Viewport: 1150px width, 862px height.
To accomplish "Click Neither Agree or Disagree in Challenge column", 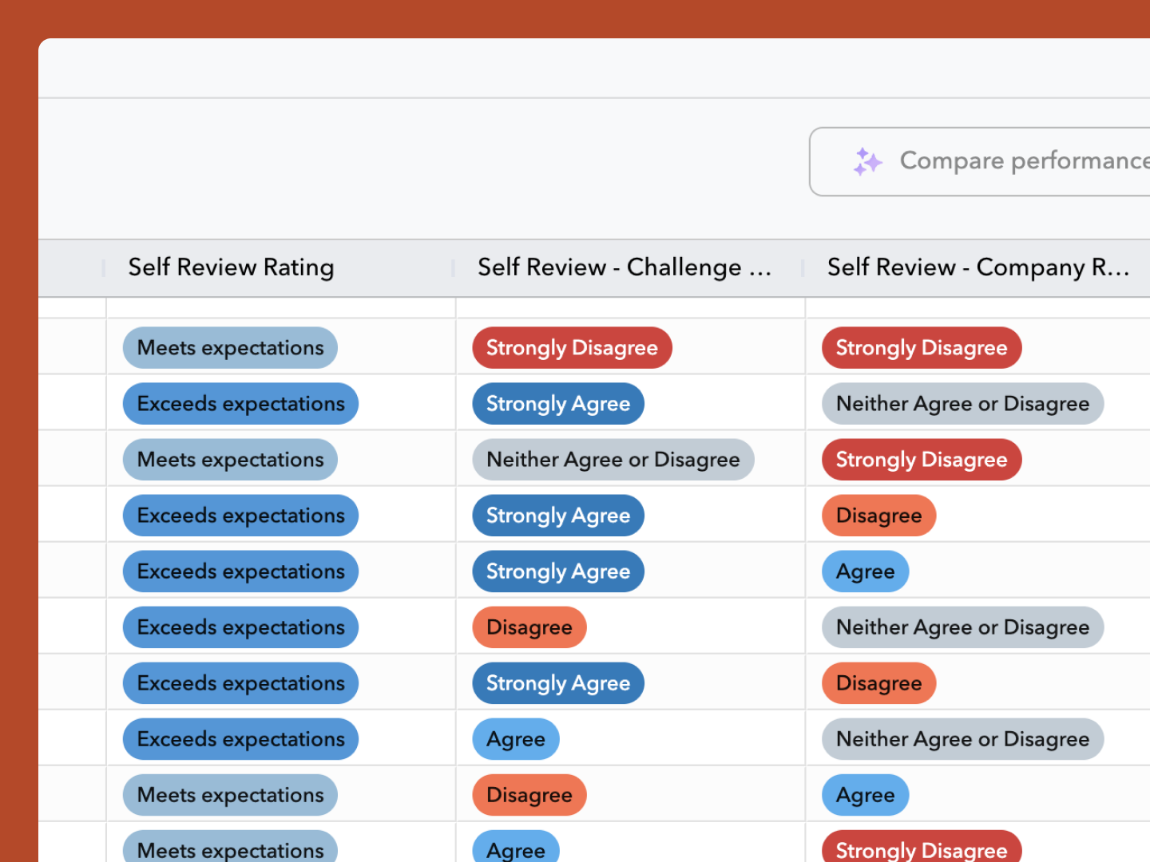I will [613, 460].
